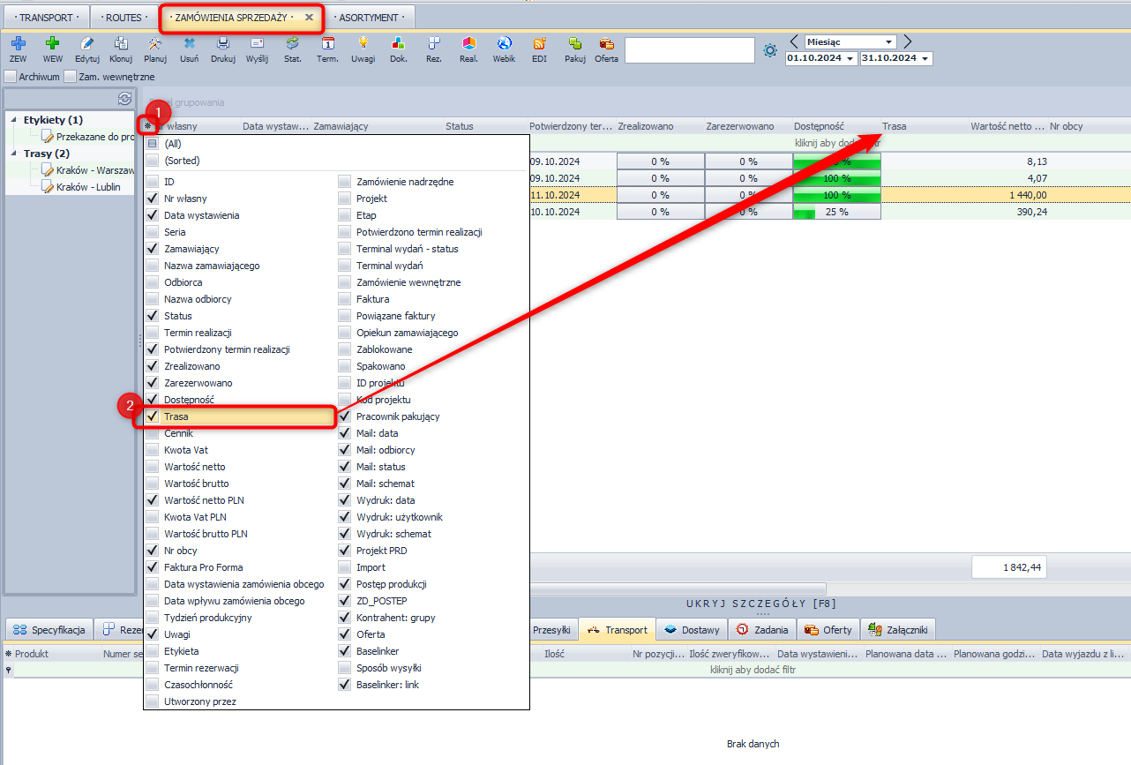Image resolution: width=1131 pixels, height=765 pixels.
Task: Open the start date 01.10.2024 dropdown
Action: [850, 59]
